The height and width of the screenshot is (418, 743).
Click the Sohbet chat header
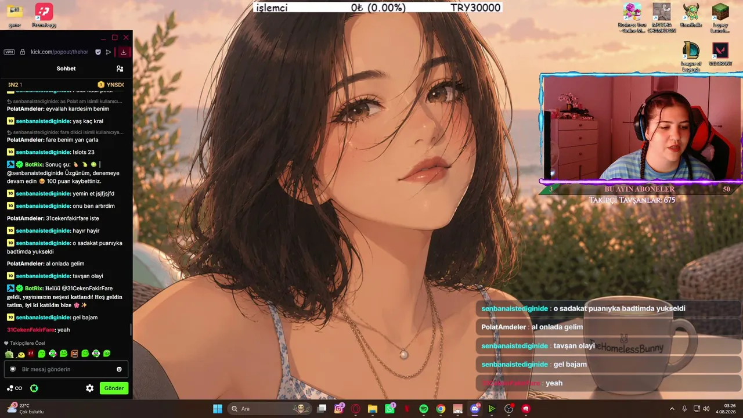click(x=66, y=69)
